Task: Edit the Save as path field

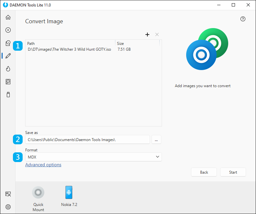Action: tap(88, 139)
